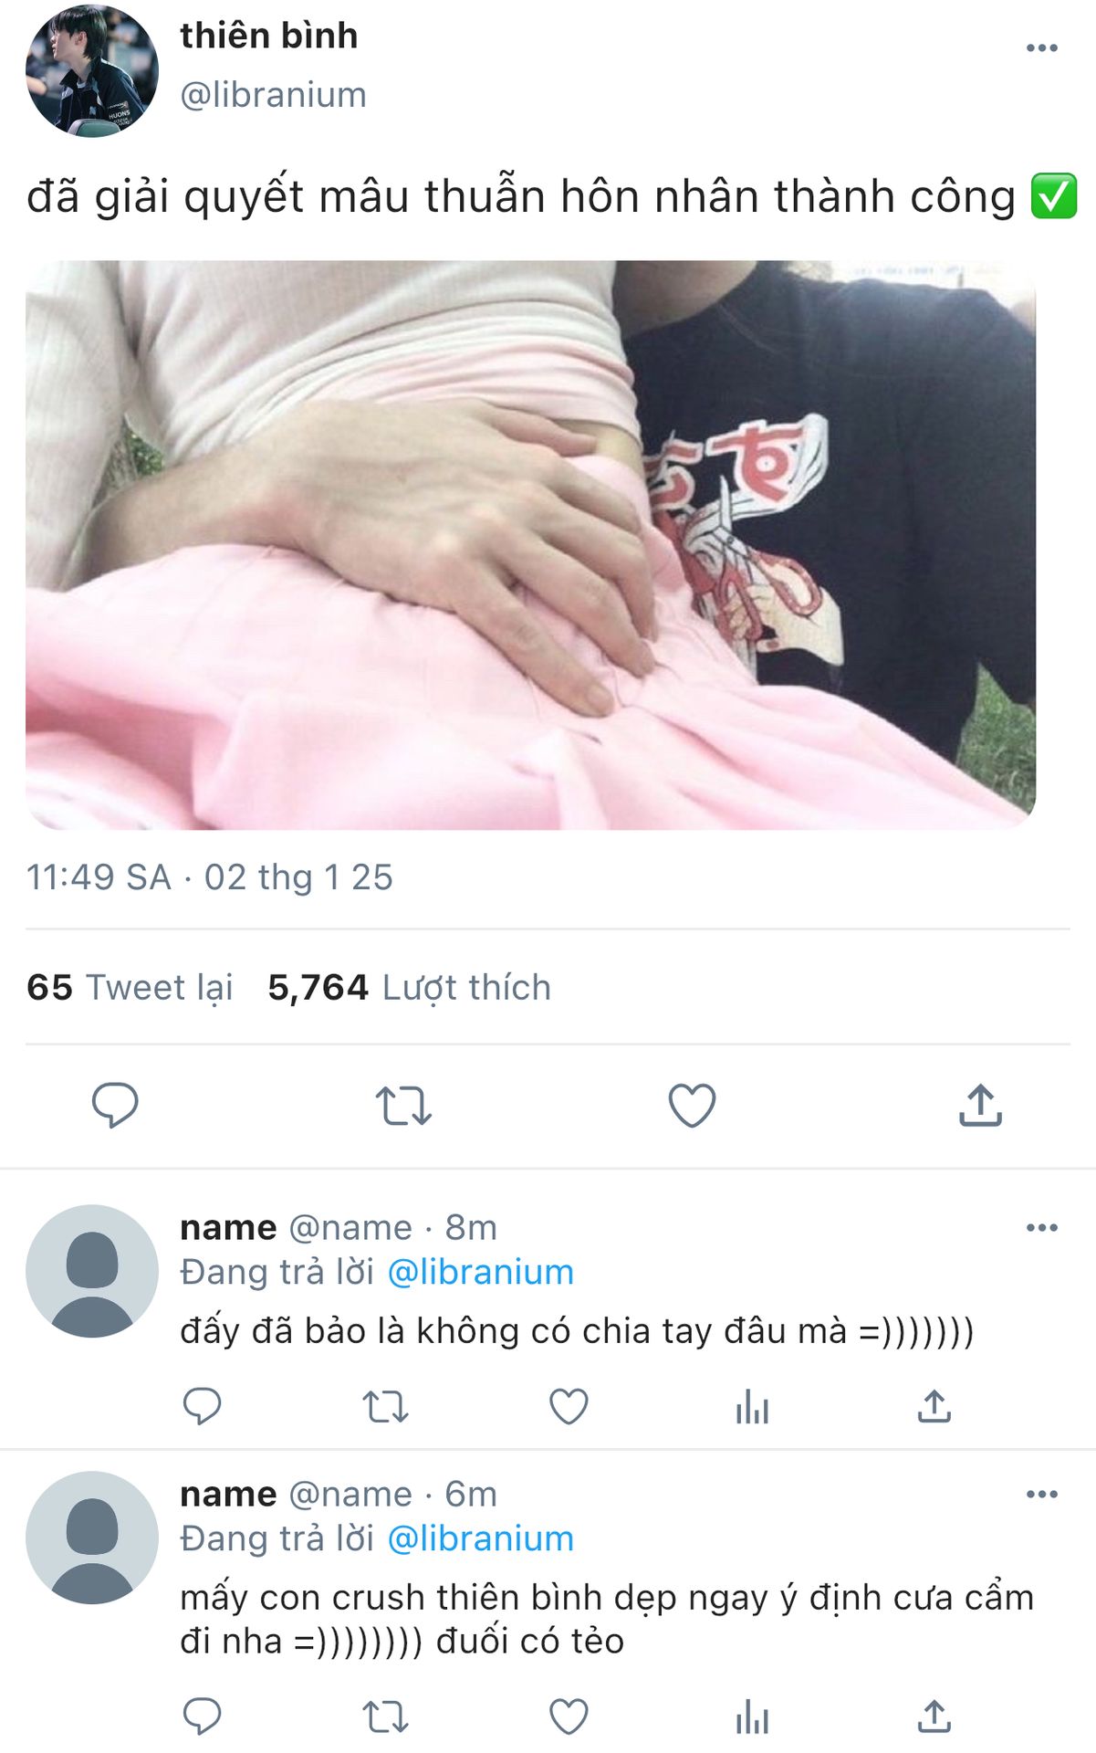The width and height of the screenshot is (1096, 1753).
Task: Like the 8m reply
Action: point(569,1407)
